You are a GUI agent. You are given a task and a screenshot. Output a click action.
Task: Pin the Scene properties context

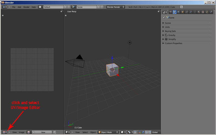[164, 18]
